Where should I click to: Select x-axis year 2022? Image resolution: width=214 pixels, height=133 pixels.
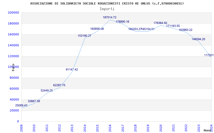tap(186, 128)
